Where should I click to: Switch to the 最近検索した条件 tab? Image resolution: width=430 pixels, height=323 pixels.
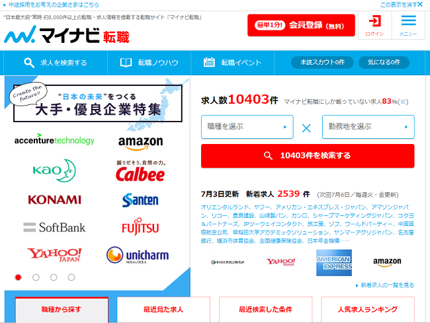point(265,310)
